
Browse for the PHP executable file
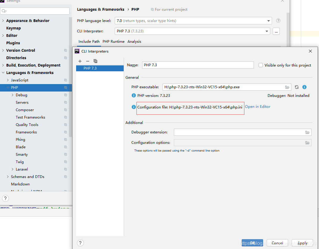click(287, 87)
